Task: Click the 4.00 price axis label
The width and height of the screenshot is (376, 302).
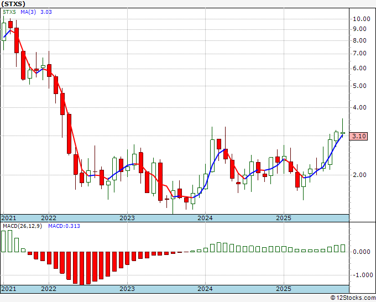Action: click(x=359, y=107)
